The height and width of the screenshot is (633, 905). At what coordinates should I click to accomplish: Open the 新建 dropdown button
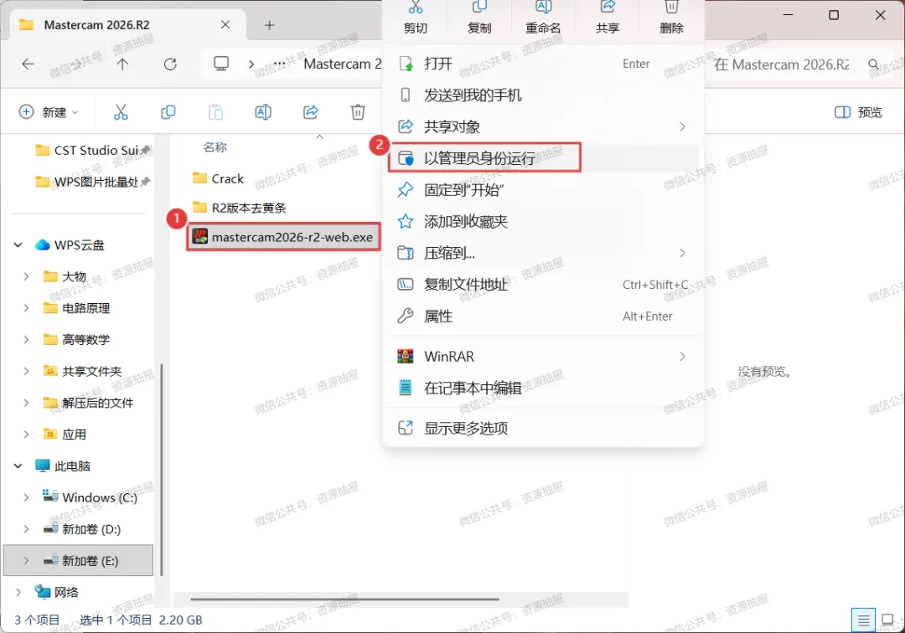(x=49, y=112)
